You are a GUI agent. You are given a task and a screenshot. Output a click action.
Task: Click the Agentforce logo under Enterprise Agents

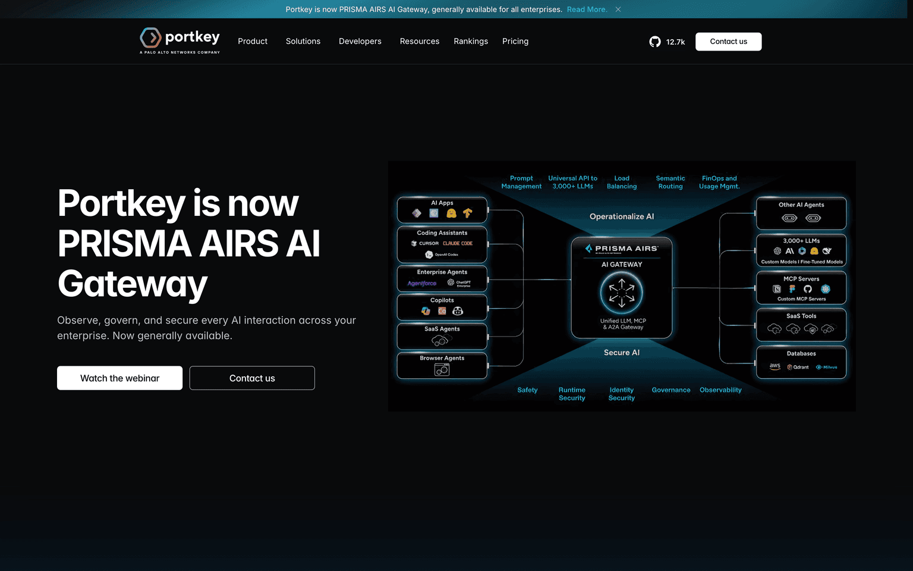(422, 283)
